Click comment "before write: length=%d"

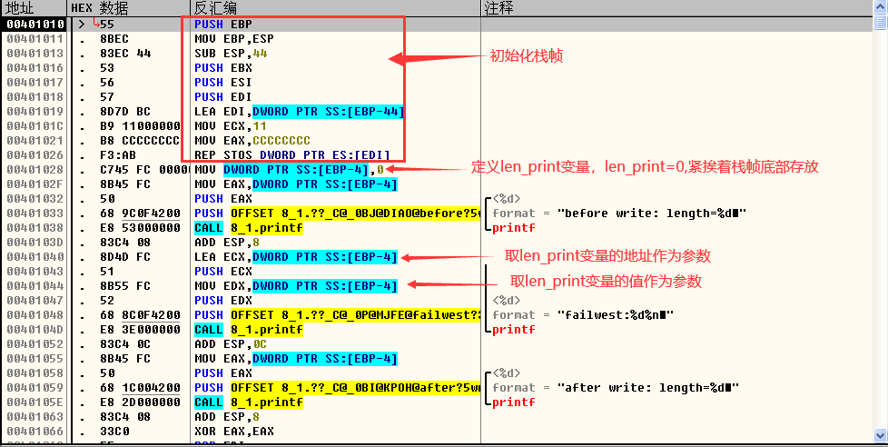[x=652, y=214]
